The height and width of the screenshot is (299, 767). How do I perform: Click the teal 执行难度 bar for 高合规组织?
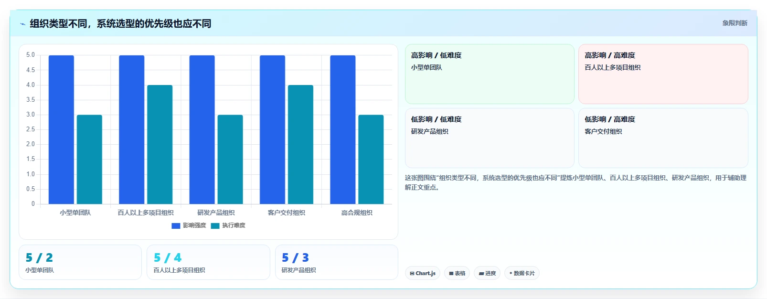point(371,160)
